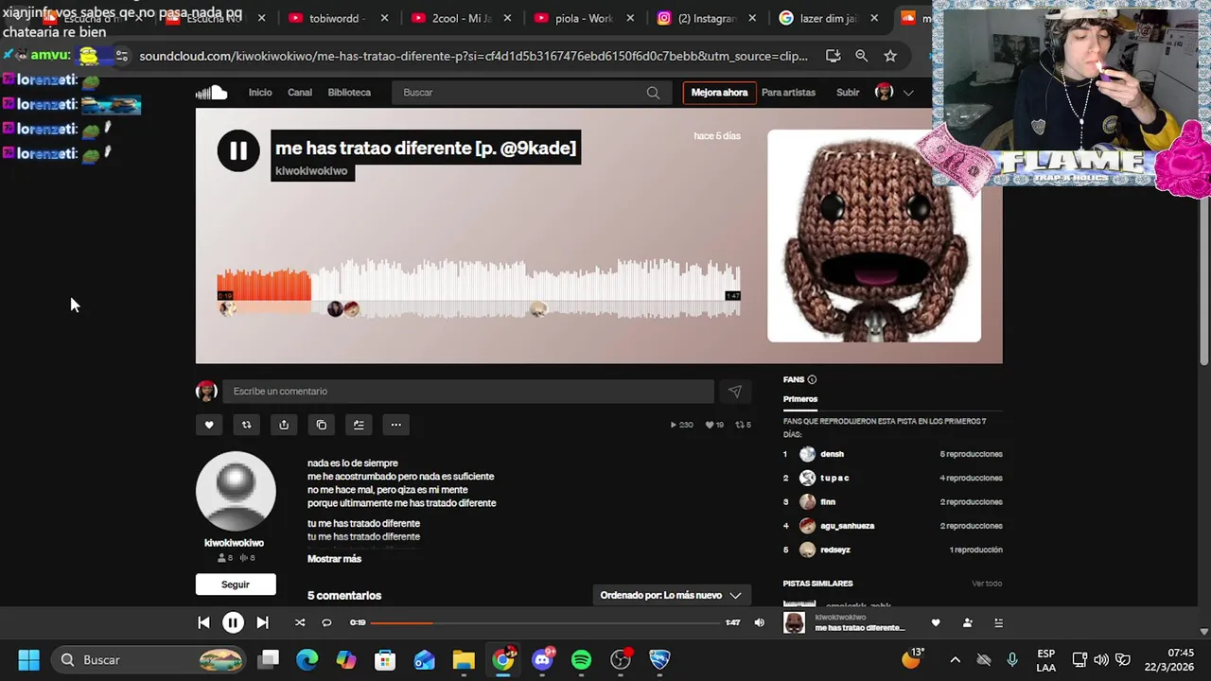
Task: Repost the track
Action: point(246,425)
